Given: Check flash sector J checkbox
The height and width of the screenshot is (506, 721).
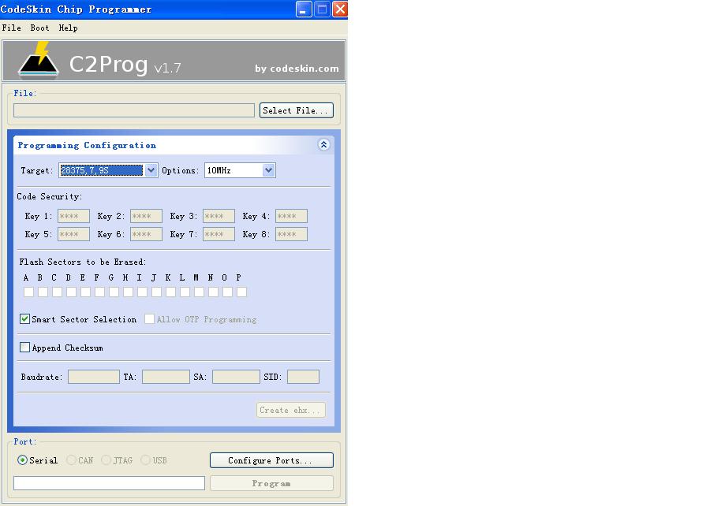Looking at the screenshot, I should click(156, 292).
